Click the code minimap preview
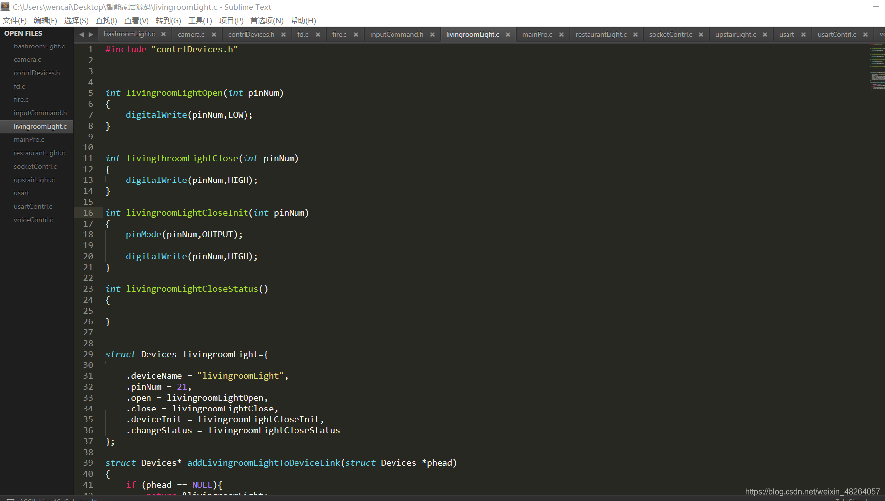 [x=877, y=67]
